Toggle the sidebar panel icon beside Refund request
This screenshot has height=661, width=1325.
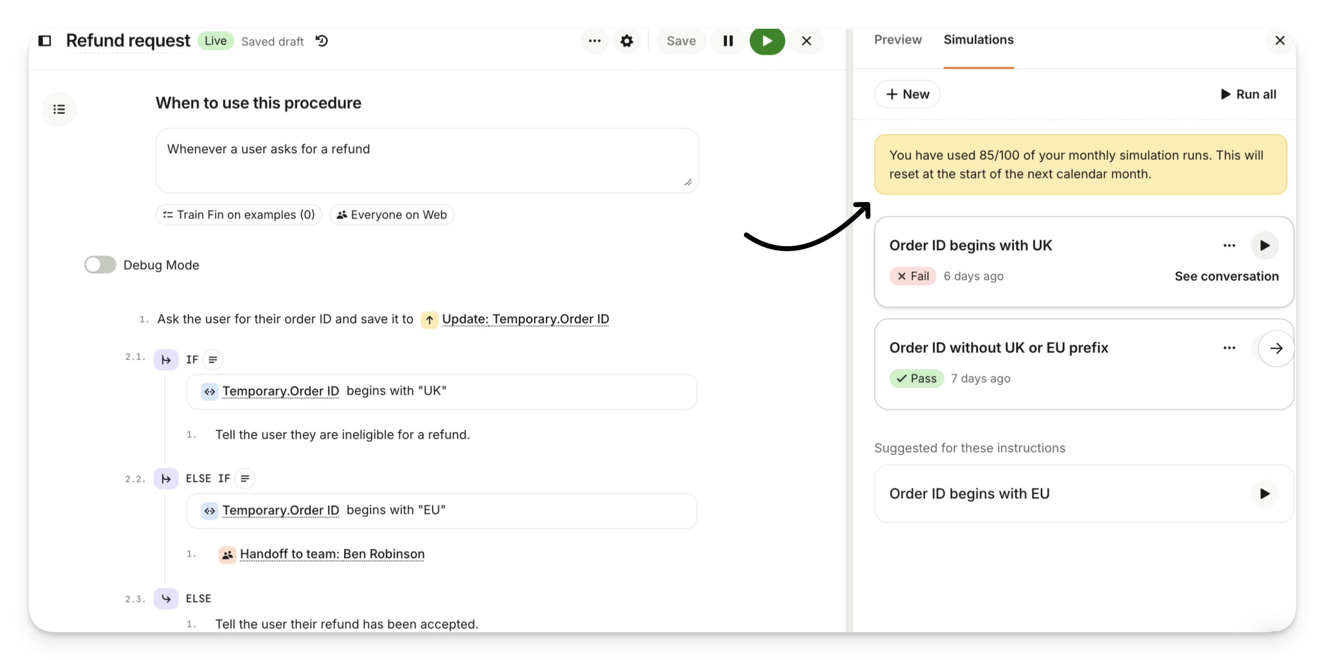coord(45,41)
